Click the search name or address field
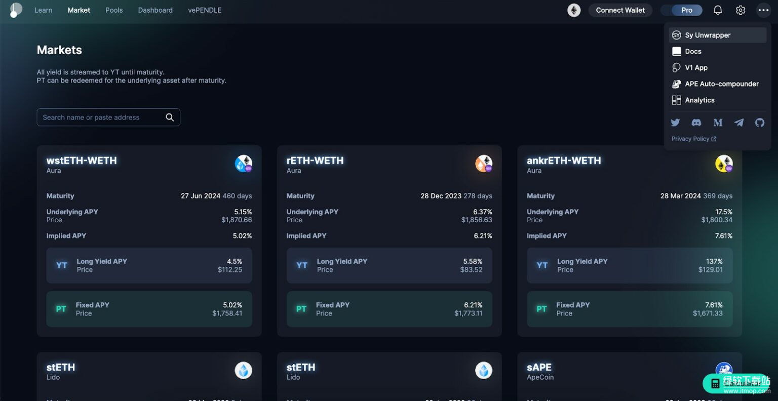 [x=101, y=117]
